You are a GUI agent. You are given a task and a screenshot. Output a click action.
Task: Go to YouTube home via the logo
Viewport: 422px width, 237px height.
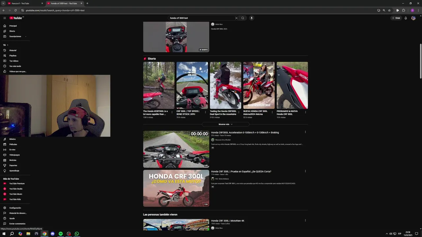(16, 18)
